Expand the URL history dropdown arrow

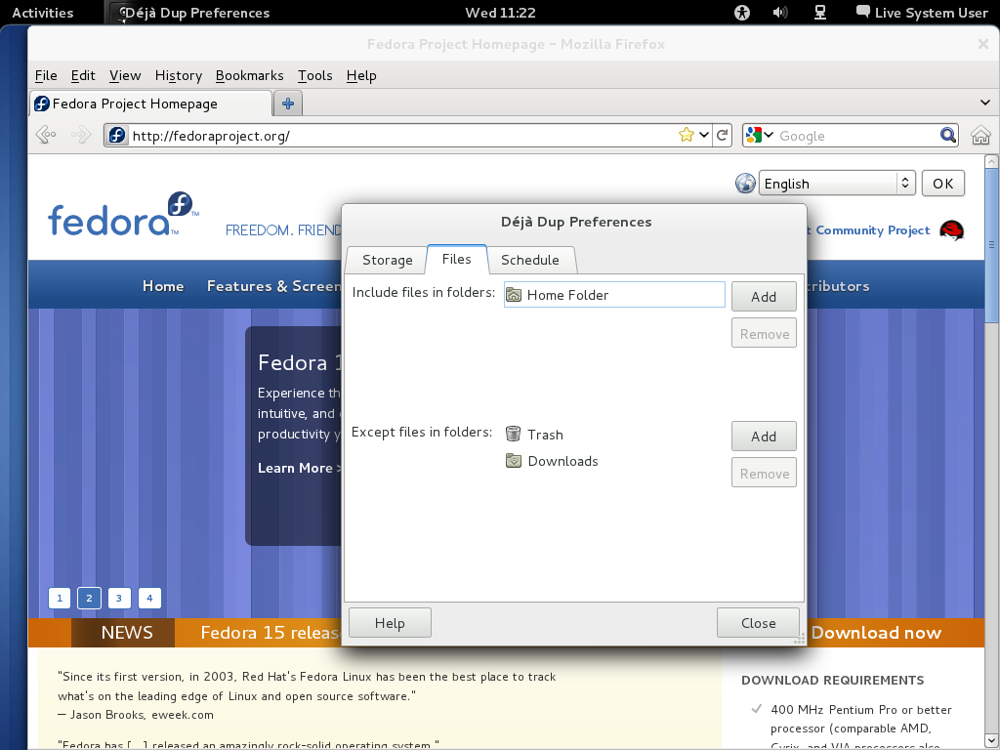(x=703, y=135)
